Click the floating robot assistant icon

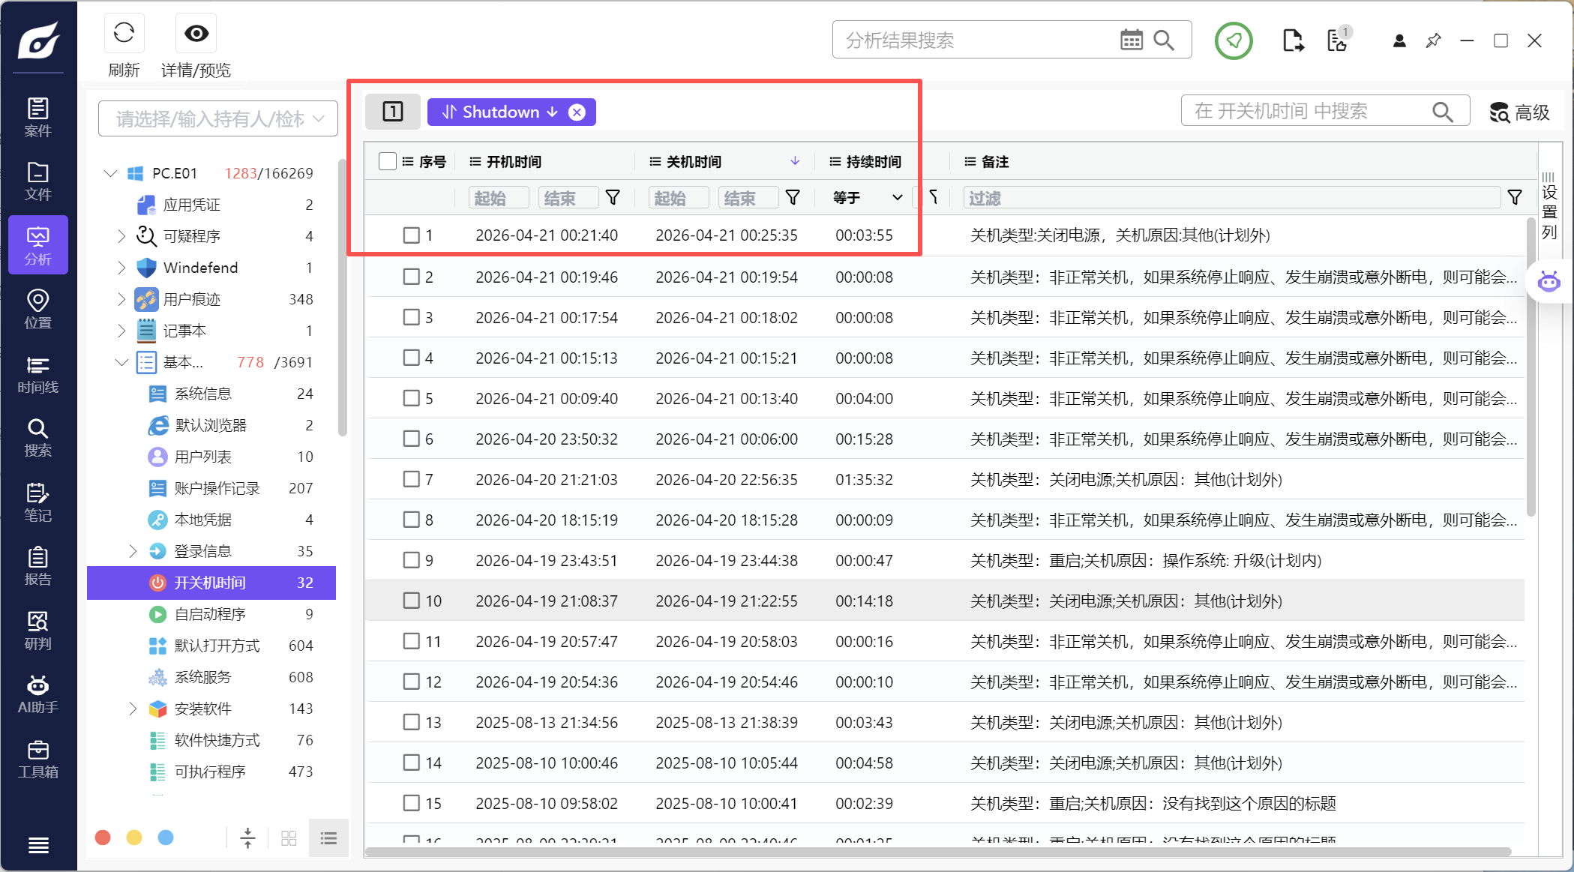pyautogui.click(x=1549, y=282)
